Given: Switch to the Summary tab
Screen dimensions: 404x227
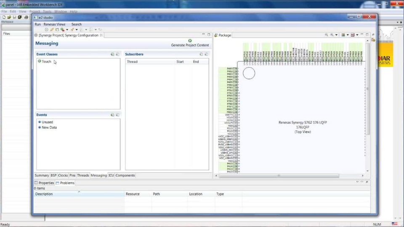Looking at the screenshot, I should [x=42, y=175].
